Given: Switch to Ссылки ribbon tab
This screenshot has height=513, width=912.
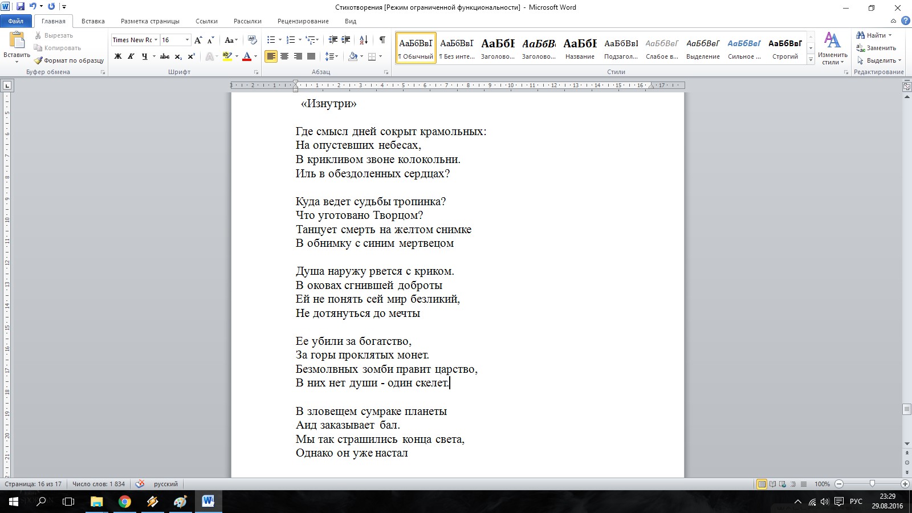Looking at the screenshot, I should (206, 21).
